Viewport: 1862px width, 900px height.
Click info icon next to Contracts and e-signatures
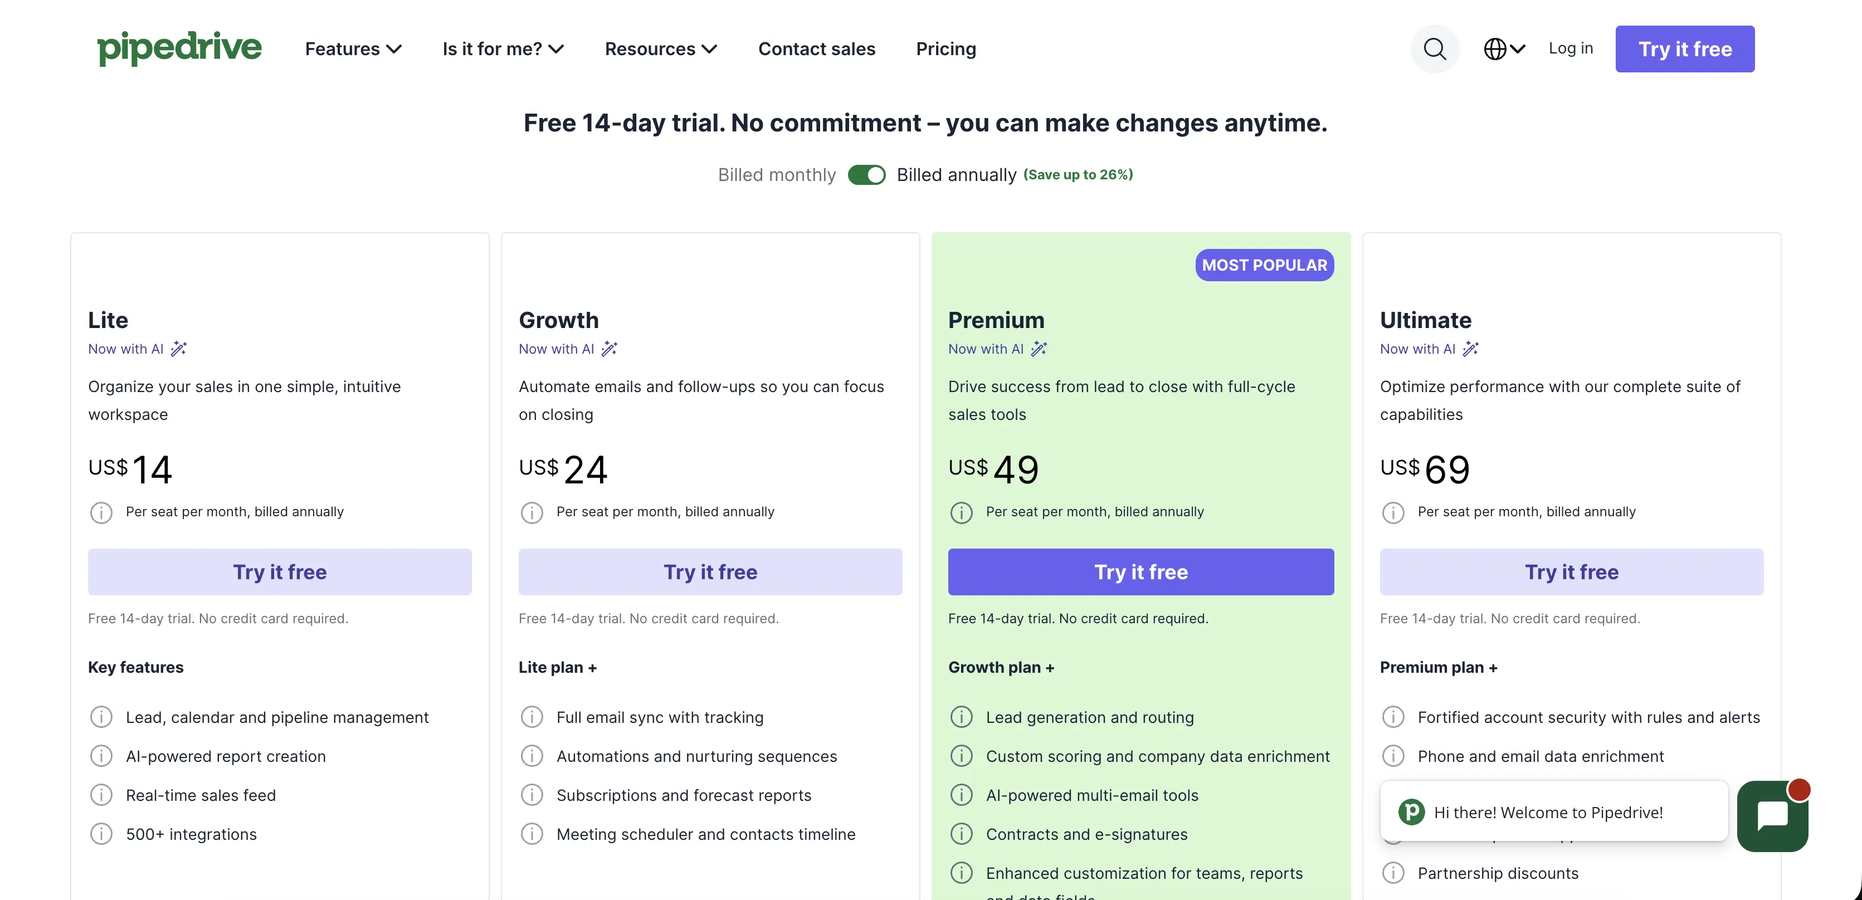(961, 834)
